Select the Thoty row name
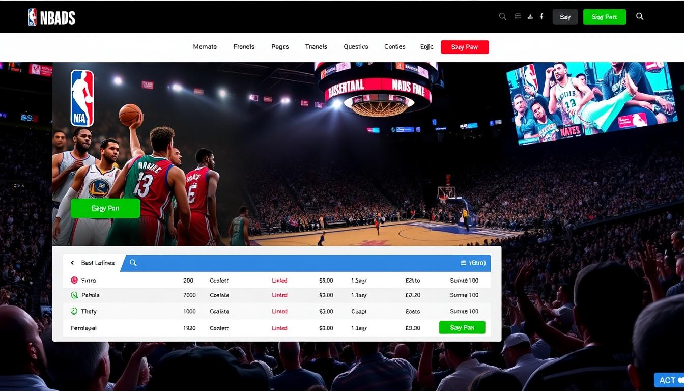The image size is (684, 391). point(89,311)
